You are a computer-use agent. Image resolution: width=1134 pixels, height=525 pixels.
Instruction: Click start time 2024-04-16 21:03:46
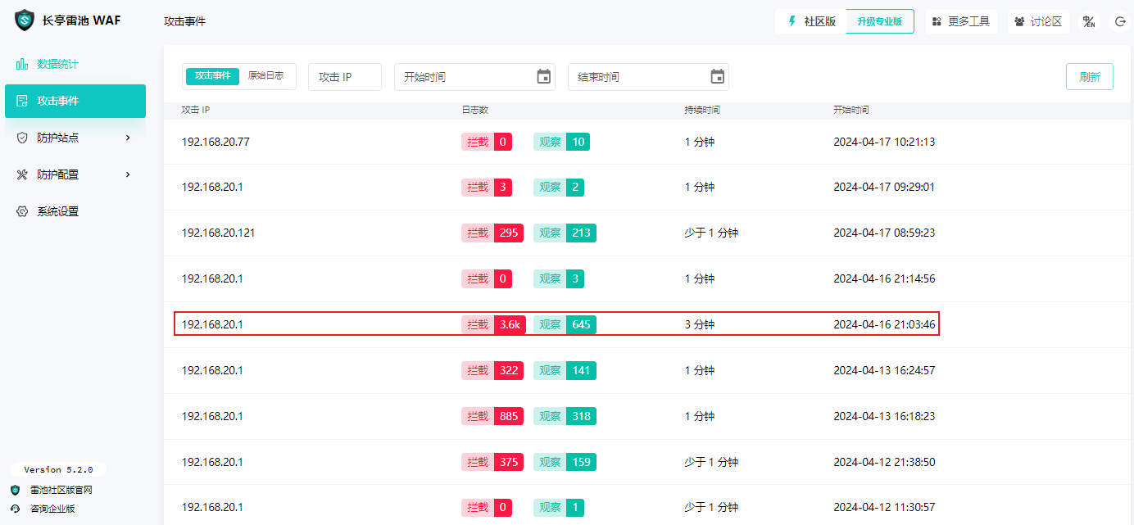884,324
